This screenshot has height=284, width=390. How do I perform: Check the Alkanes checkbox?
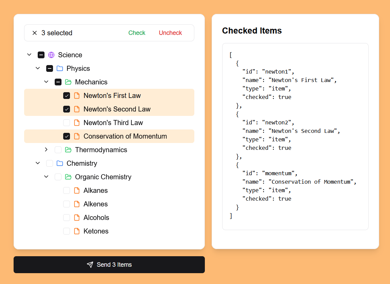point(66,190)
